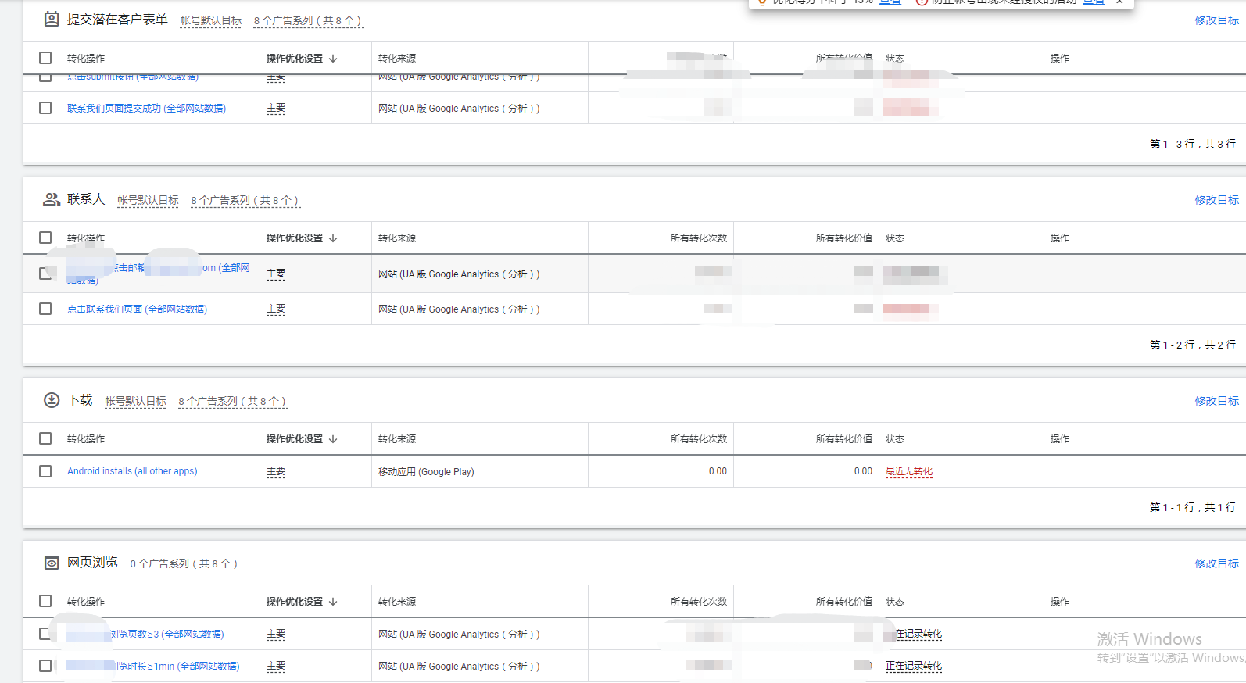Click 第 1 - 3 行，共 3 行 pagination text
Screen dimensions: 1246x683
[1193, 144]
